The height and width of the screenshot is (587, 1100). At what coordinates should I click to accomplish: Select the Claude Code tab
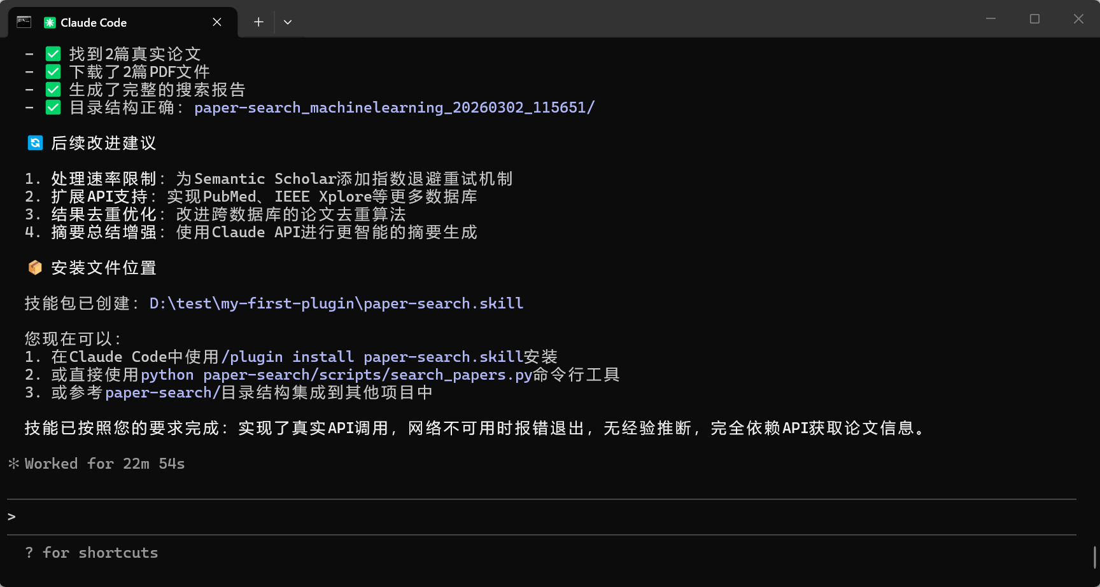point(123,22)
